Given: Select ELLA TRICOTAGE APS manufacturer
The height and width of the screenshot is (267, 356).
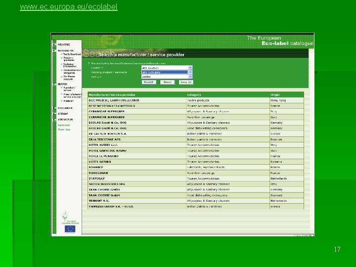Looking at the screenshot, I should coord(104,139).
